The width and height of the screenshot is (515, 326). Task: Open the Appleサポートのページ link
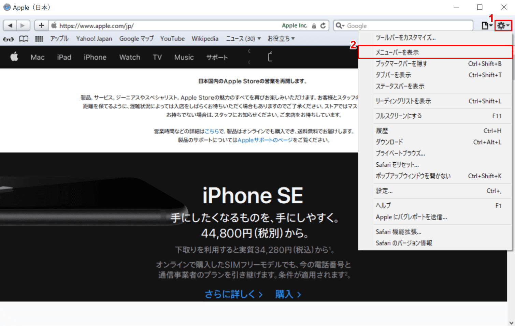click(265, 140)
